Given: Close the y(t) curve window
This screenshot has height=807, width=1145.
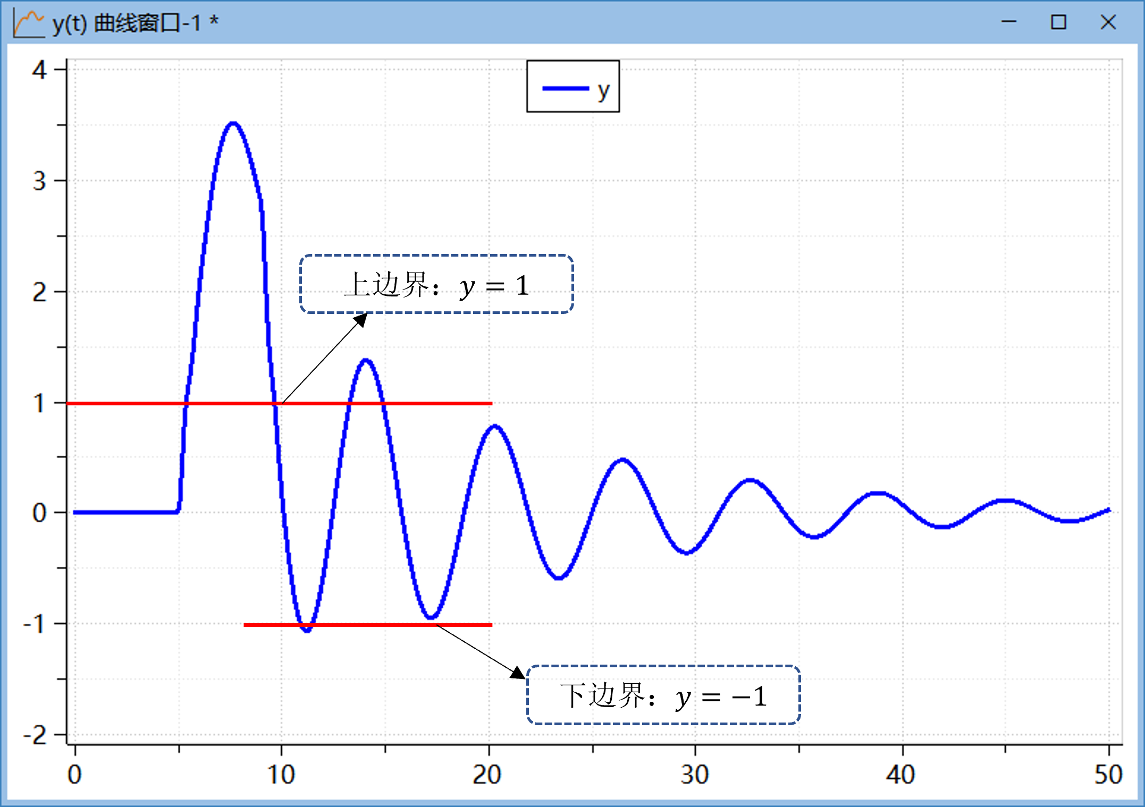Looking at the screenshot, I should pyautogui.click(x=1108, y=22).
